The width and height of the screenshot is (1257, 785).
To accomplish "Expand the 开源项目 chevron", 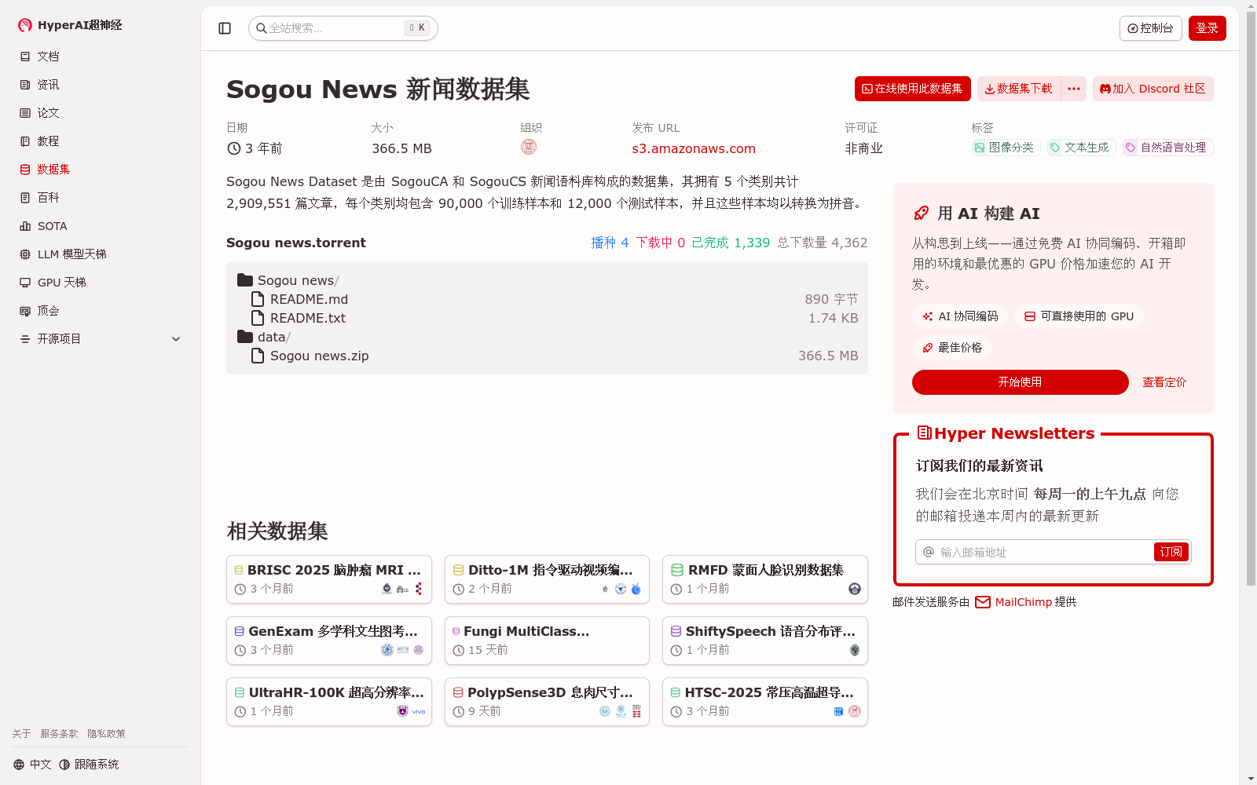I will point(176,339).
